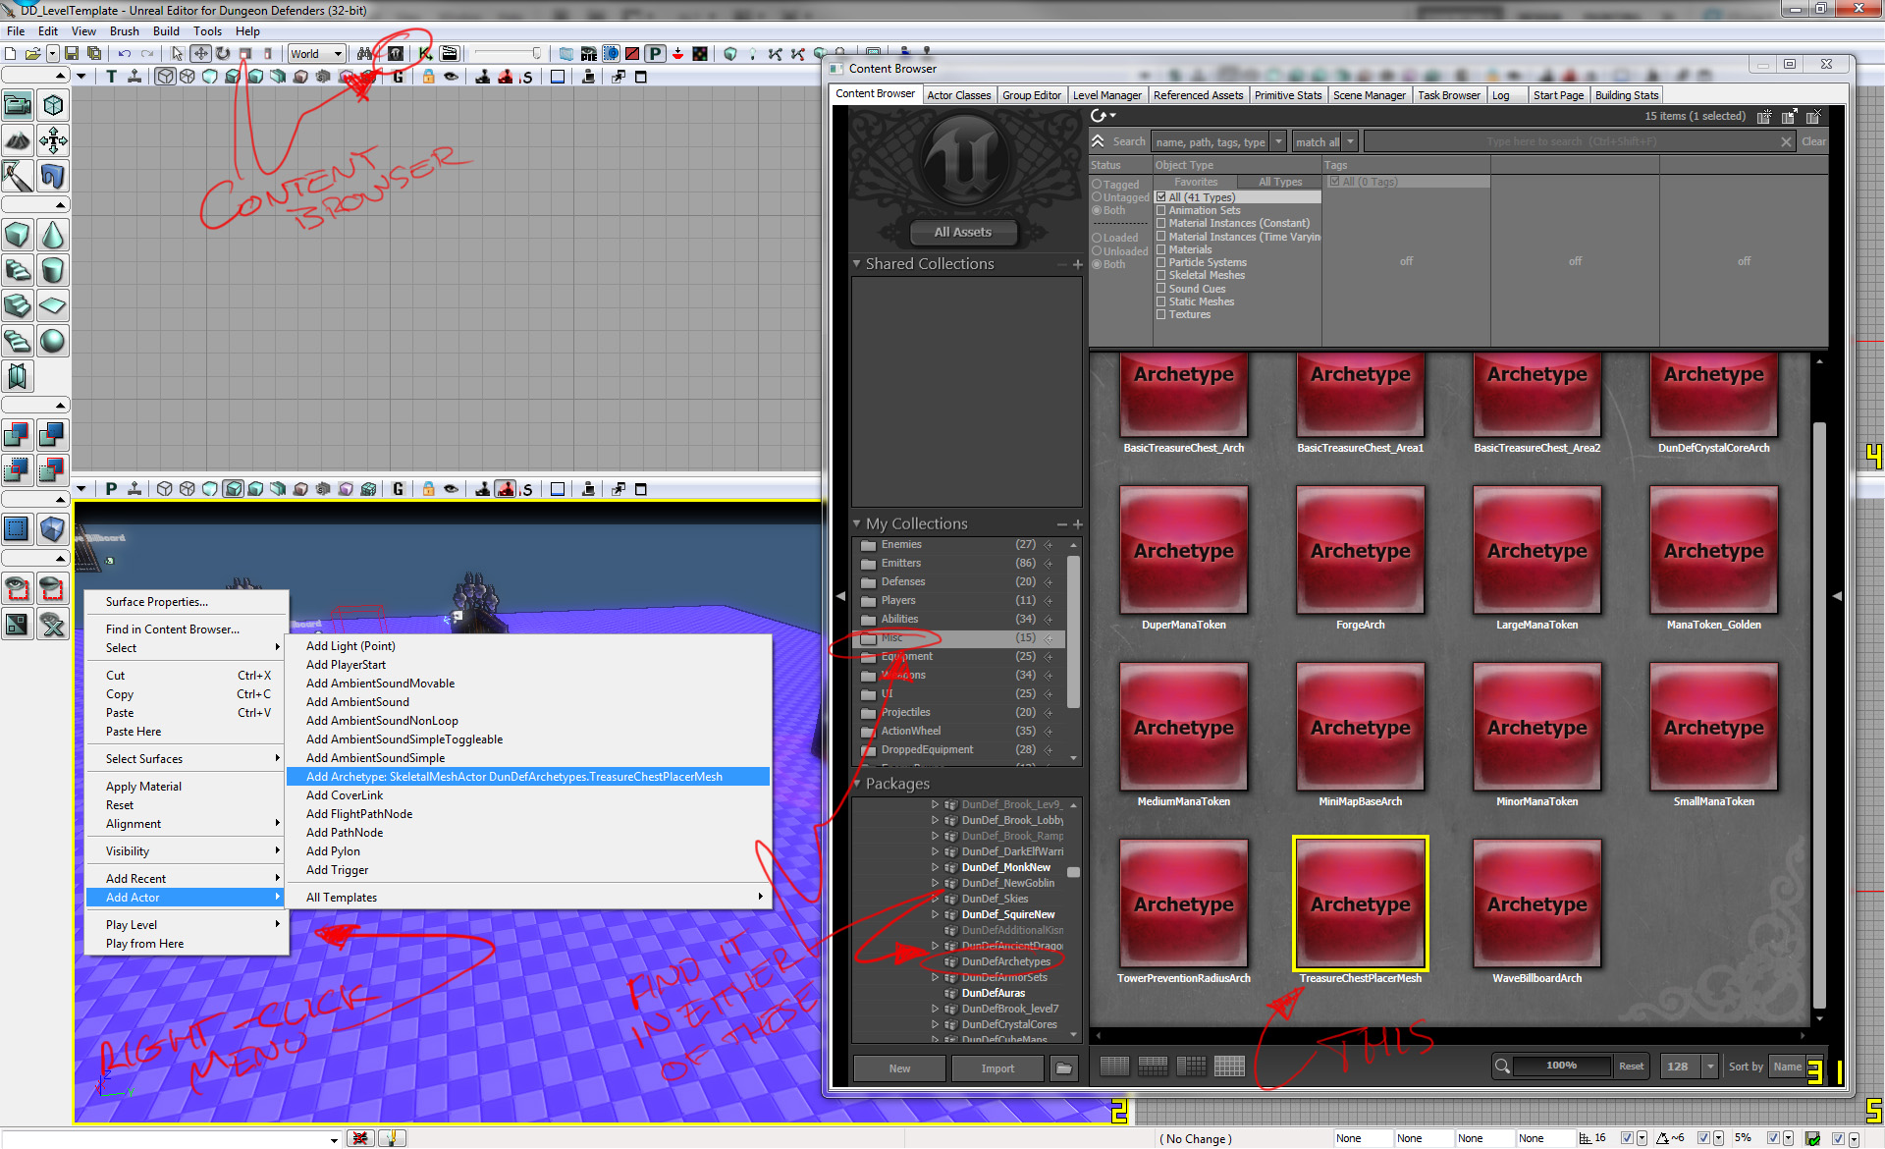Click the CSG Add icon
The image size is (1885, 1149).
tap(18, 434)
